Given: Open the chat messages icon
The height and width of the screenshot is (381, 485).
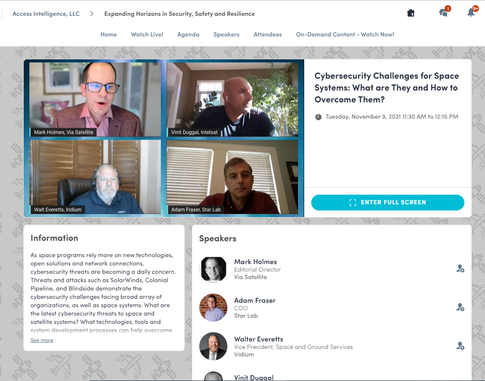Looking at the screenshot, I should pos(444,12).
